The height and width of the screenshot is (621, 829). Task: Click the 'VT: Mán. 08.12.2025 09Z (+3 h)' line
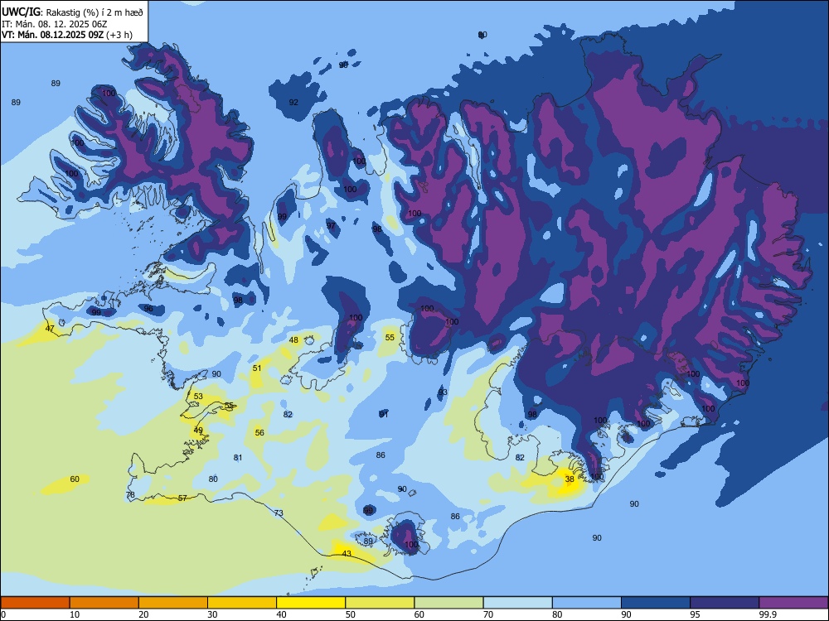[67, 35]
